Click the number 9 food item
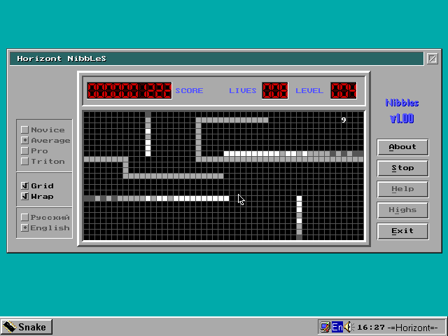Image resolution: width=448 pixels, height=336 pixels. click(x=344, y=120)
